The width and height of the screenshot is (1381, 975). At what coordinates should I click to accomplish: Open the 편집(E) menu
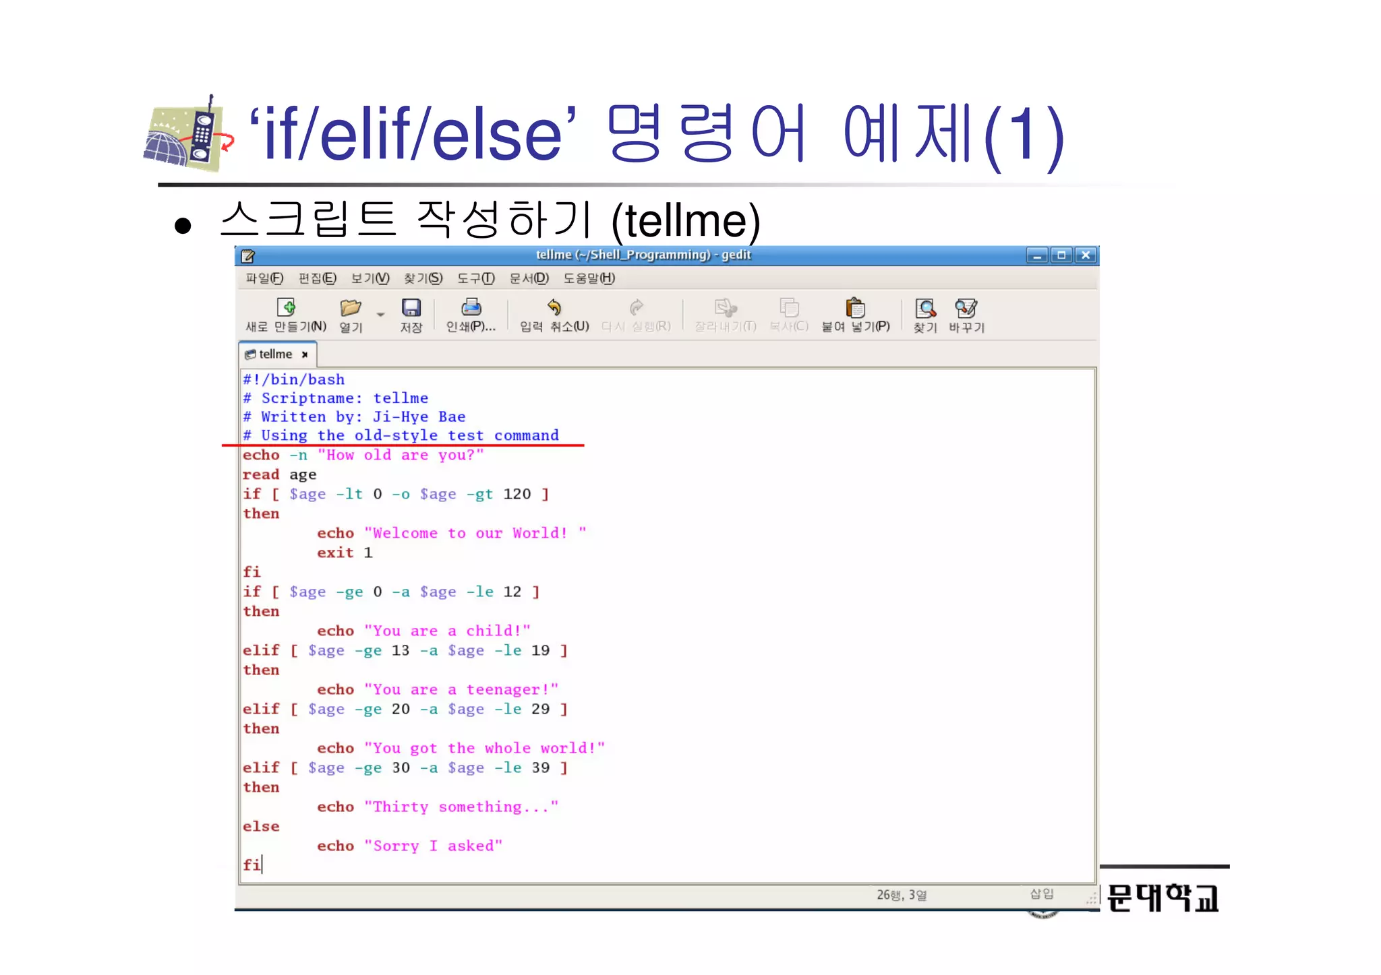[317, 278]
